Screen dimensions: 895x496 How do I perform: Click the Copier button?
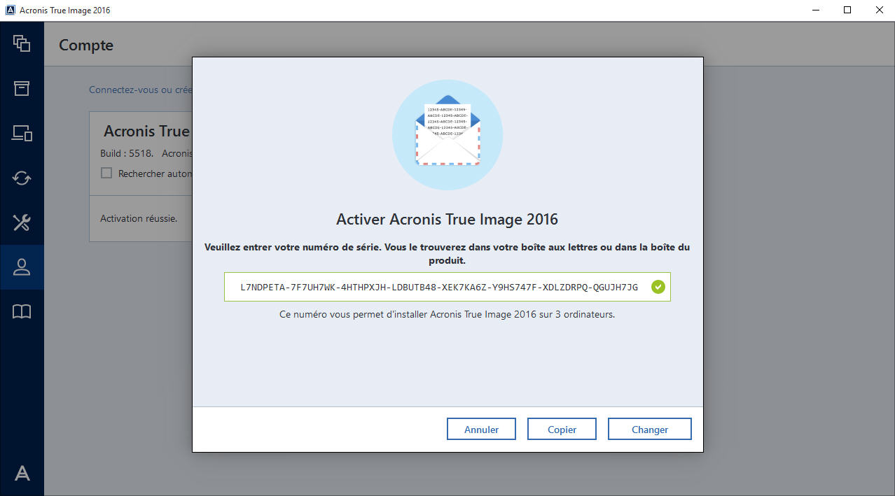(562, 430)
